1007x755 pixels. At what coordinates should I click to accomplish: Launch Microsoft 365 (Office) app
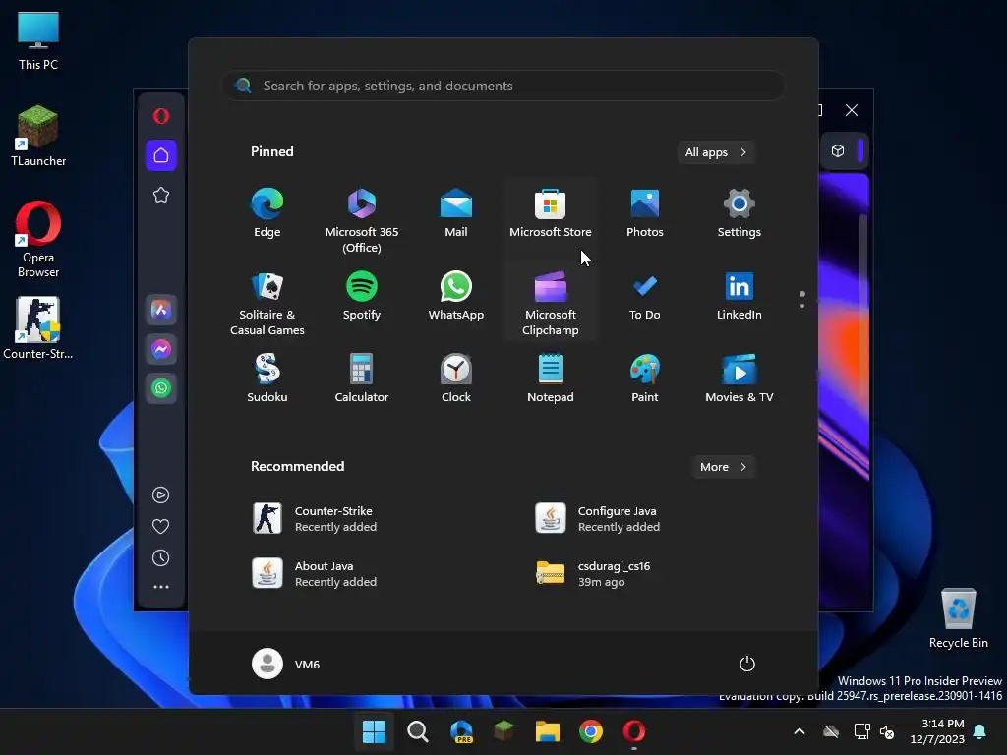pyautogui.click(x=362, y=219)
